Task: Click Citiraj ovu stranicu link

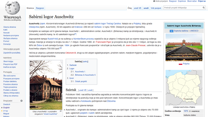Action: 11,96
